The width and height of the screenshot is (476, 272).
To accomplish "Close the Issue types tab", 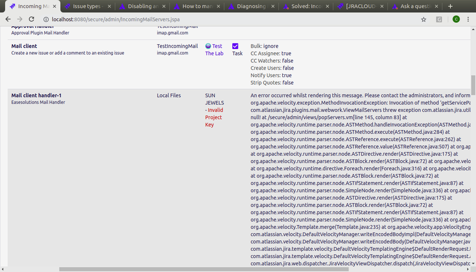I will [x=109, y=6].
